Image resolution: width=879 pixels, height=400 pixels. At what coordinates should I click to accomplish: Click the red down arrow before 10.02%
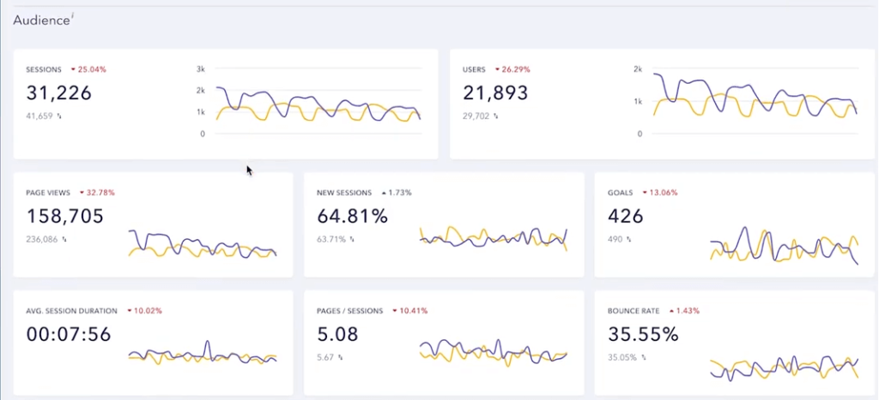[129, 311]
